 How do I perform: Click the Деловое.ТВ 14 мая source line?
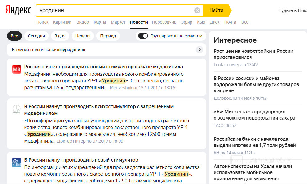coord(240,98)
